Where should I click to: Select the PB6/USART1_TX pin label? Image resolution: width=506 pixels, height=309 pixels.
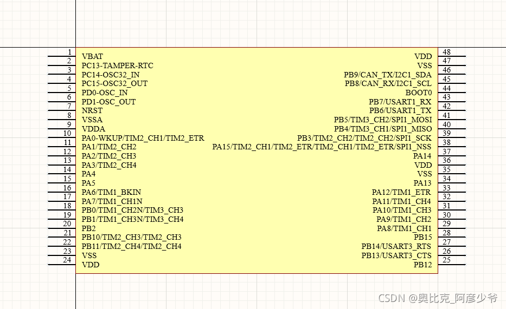coord(400,111)
